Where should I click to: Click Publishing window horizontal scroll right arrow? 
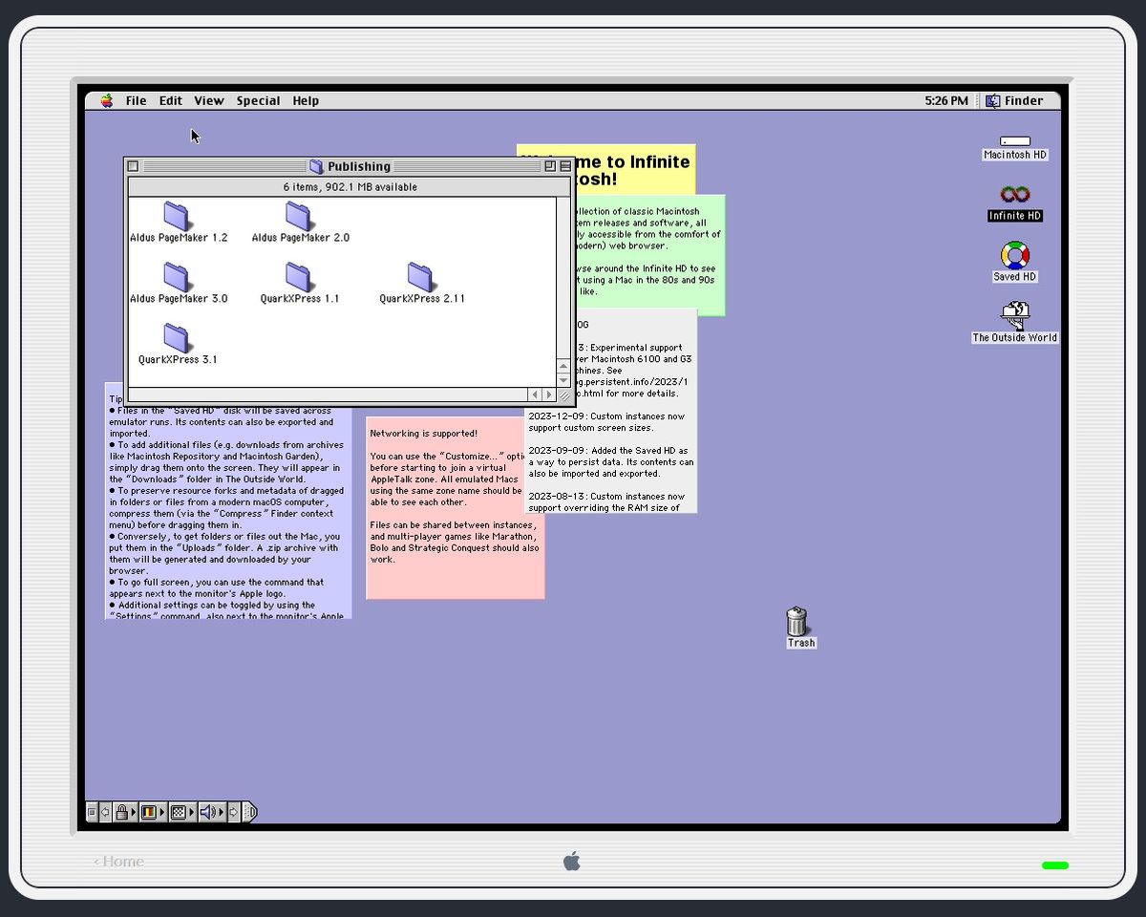549,395
